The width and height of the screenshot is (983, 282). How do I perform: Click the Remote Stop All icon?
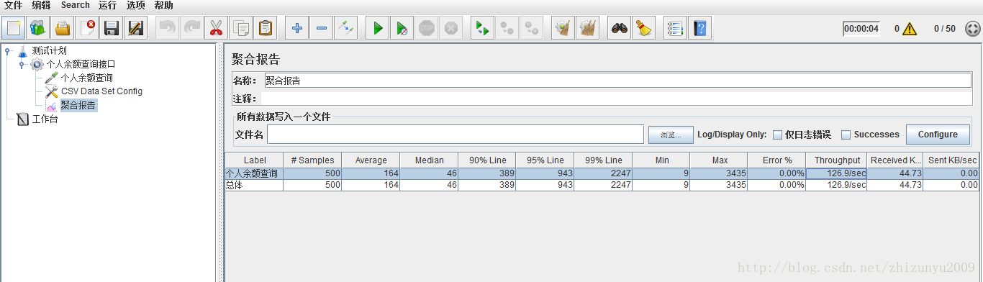pos(532,29)
